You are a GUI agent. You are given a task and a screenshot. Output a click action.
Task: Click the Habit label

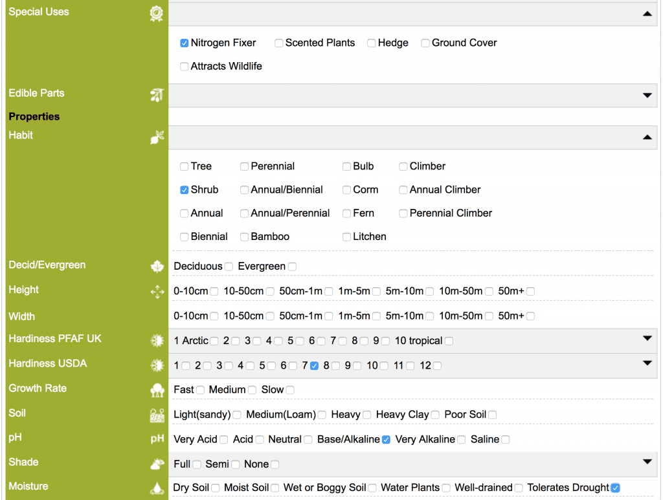click(21, 135)
